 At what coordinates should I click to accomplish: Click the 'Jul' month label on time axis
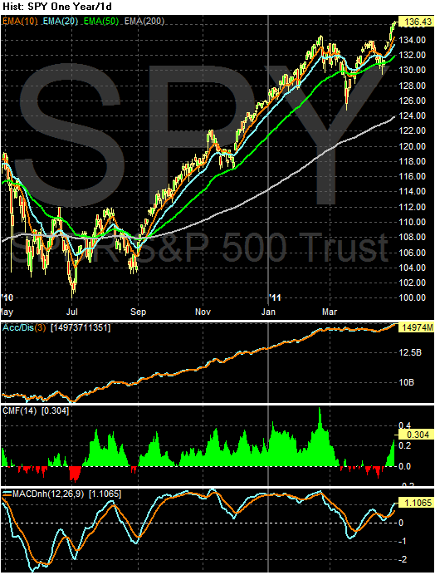[x=72, y=312]
